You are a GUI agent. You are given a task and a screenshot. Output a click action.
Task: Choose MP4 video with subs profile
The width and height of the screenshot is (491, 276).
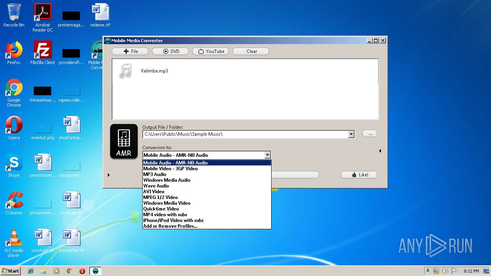pos(207,215)
